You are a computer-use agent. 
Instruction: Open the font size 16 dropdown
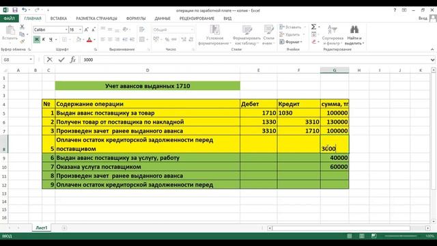[81, 29]
